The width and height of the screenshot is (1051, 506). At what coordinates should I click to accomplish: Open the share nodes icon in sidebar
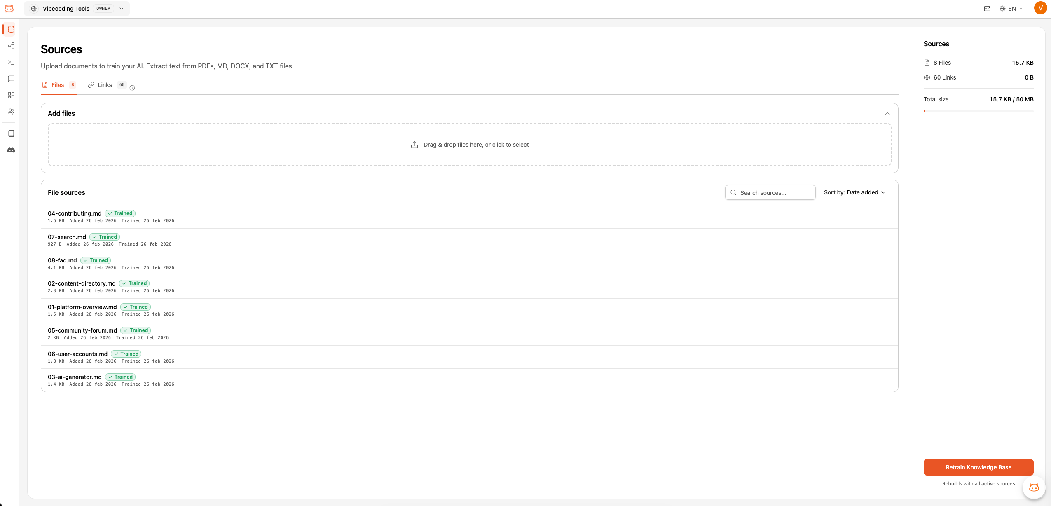pyautogui.click(x=11, y=46)
